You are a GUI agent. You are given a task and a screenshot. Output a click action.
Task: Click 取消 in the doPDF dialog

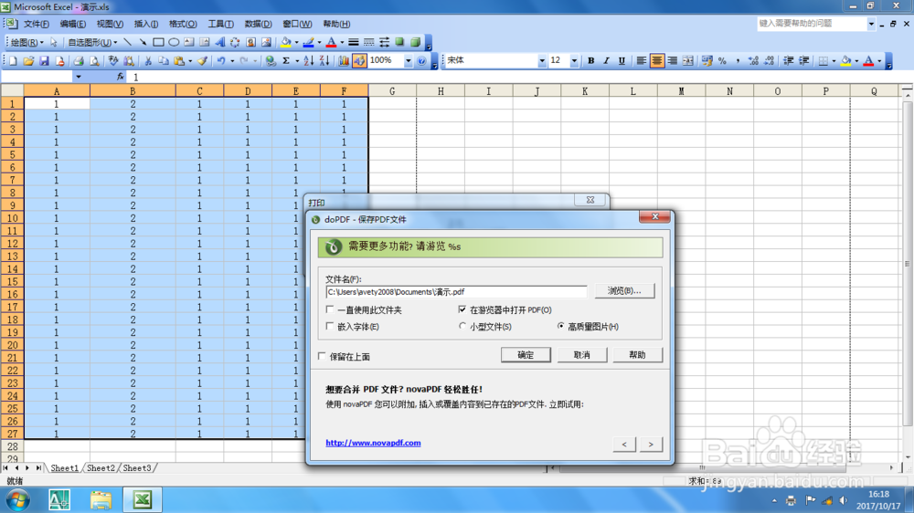(x=581, y=354)
